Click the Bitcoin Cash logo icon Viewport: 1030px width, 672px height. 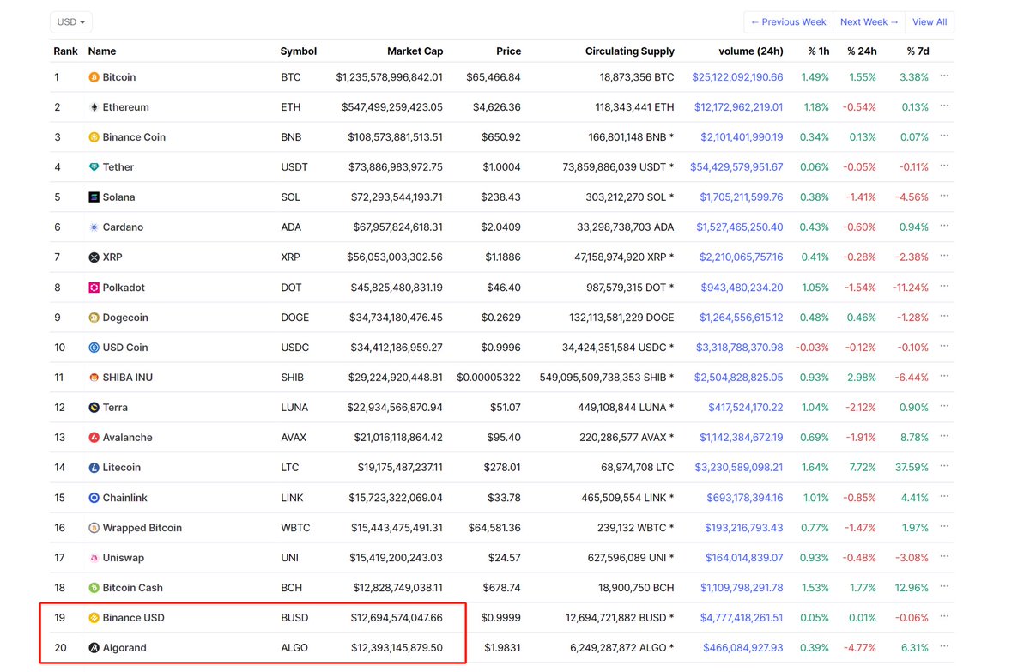(94, 588)
